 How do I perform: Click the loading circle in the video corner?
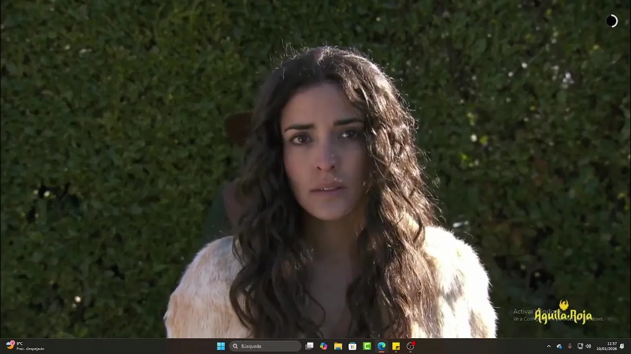click(x=612, y=21)
